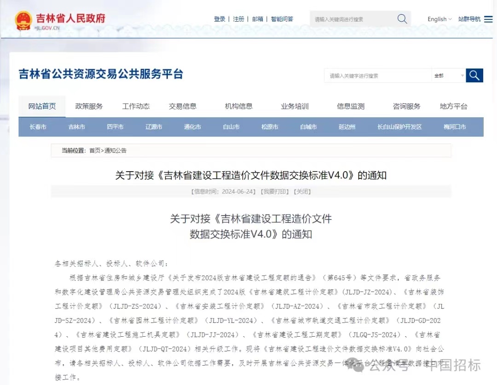Select 白山市 in the city bar
The image size is (497, 385).
pyautogui.click(x=231, y=127)
